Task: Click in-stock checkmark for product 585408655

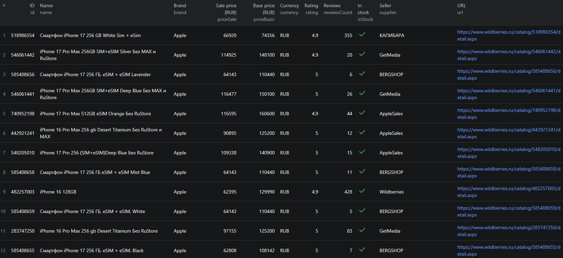Action: [362, 249]
